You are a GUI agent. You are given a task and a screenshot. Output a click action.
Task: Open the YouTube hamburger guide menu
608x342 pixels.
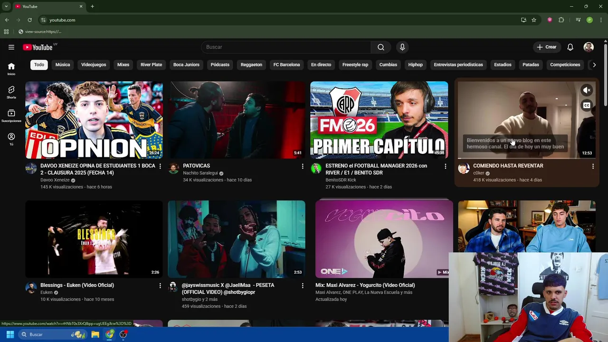pos(11,47)
